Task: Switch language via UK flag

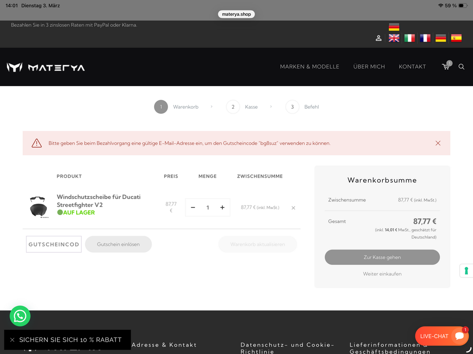Action: click(394, 38)
